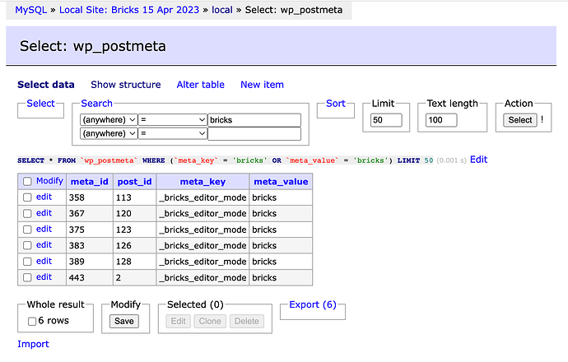Image resolution: width=568 pixels, height=362 pixels.
Task: Switch to Select data tab
Action: tap(46, 85)
